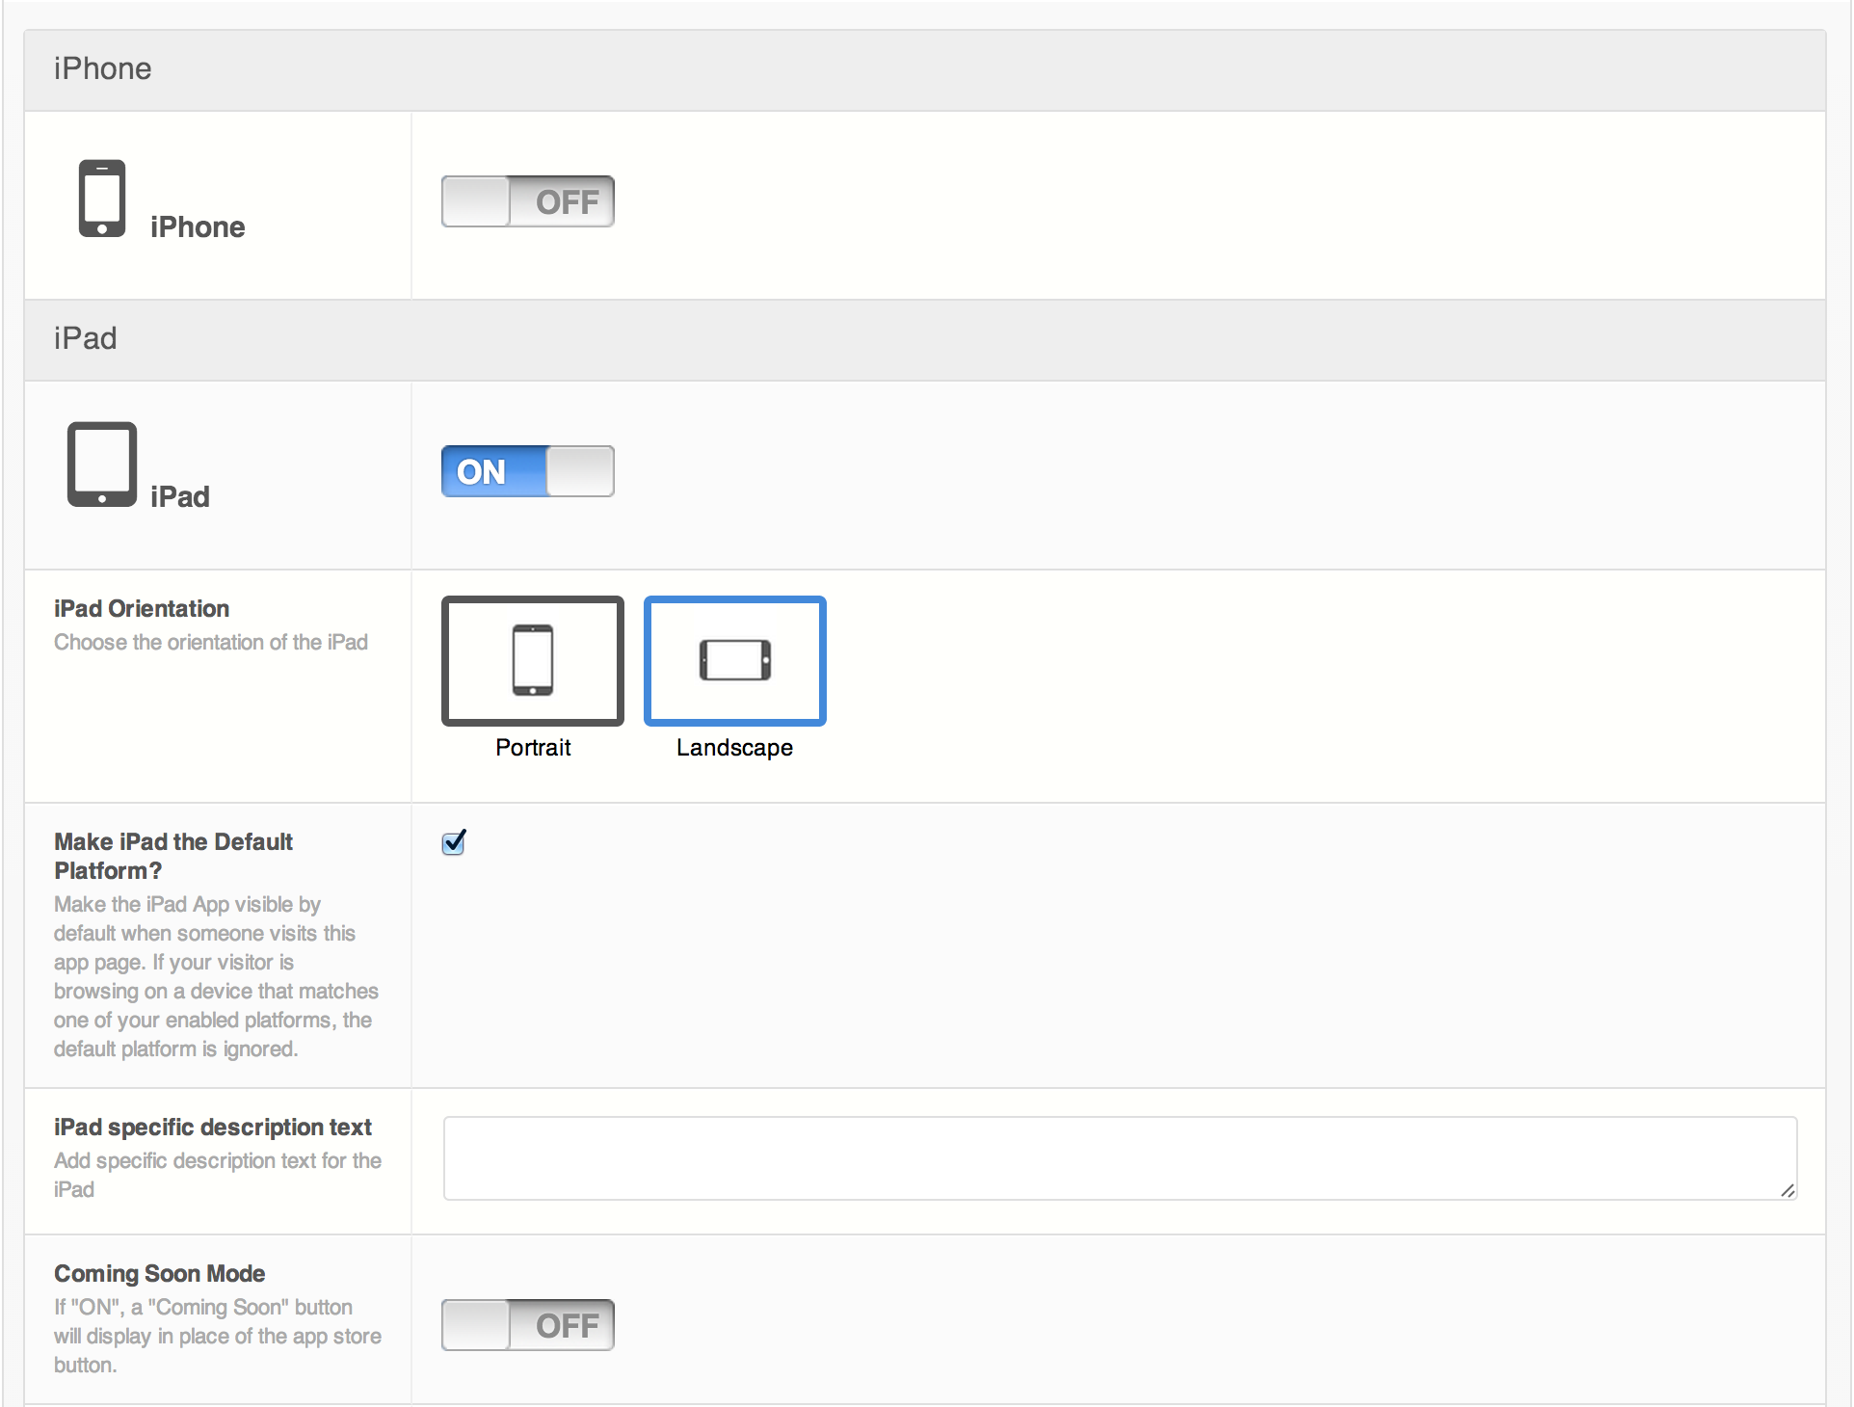Select the Landscape orientation option
Viewport: 1854px width, 1407px height.
tap(735, 661)
